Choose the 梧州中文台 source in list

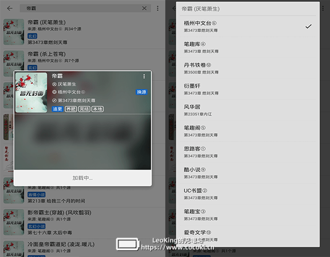tap(248, 26)
